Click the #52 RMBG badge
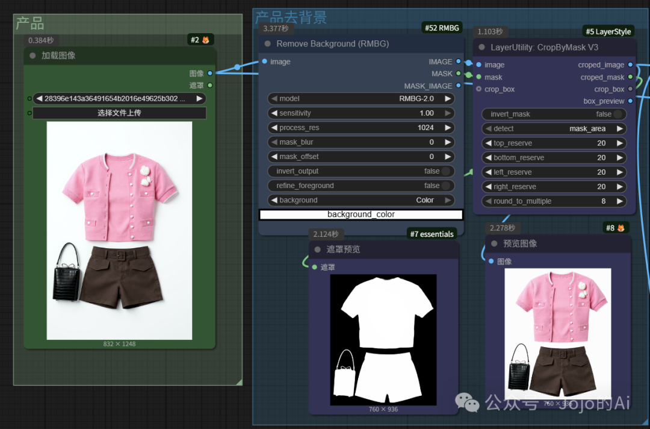The height and width of the screenshot is (429, 650). coord(442,28)
